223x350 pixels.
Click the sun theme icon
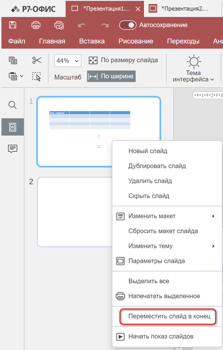point(194,61)
